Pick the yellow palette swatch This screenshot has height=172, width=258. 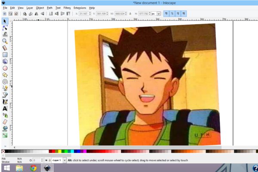click(x=60, y=151)
